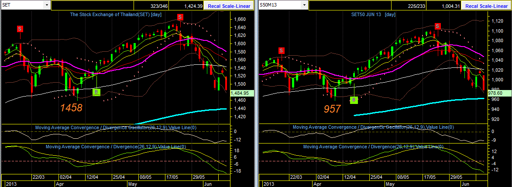The width and height of the screenshot is (512, 187).
Task: Click Recal Scale-Linear on SET chart
Action: tap(228, 6)
